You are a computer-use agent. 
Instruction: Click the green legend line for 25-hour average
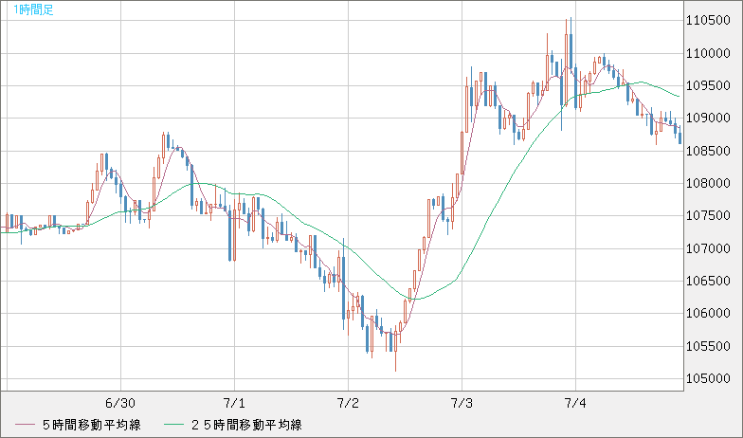click(174, 425)
